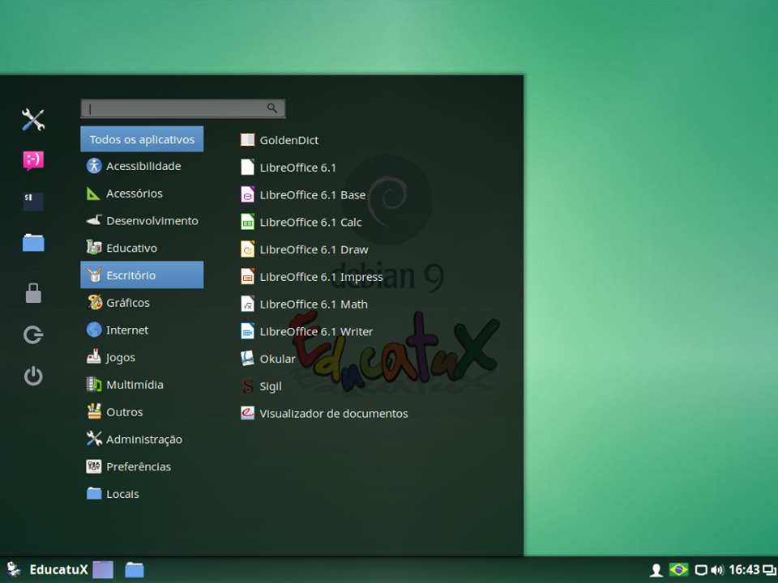Click the volume speaker tray icon
Viewport: 778px width, 583px height.
coord(717,570)
